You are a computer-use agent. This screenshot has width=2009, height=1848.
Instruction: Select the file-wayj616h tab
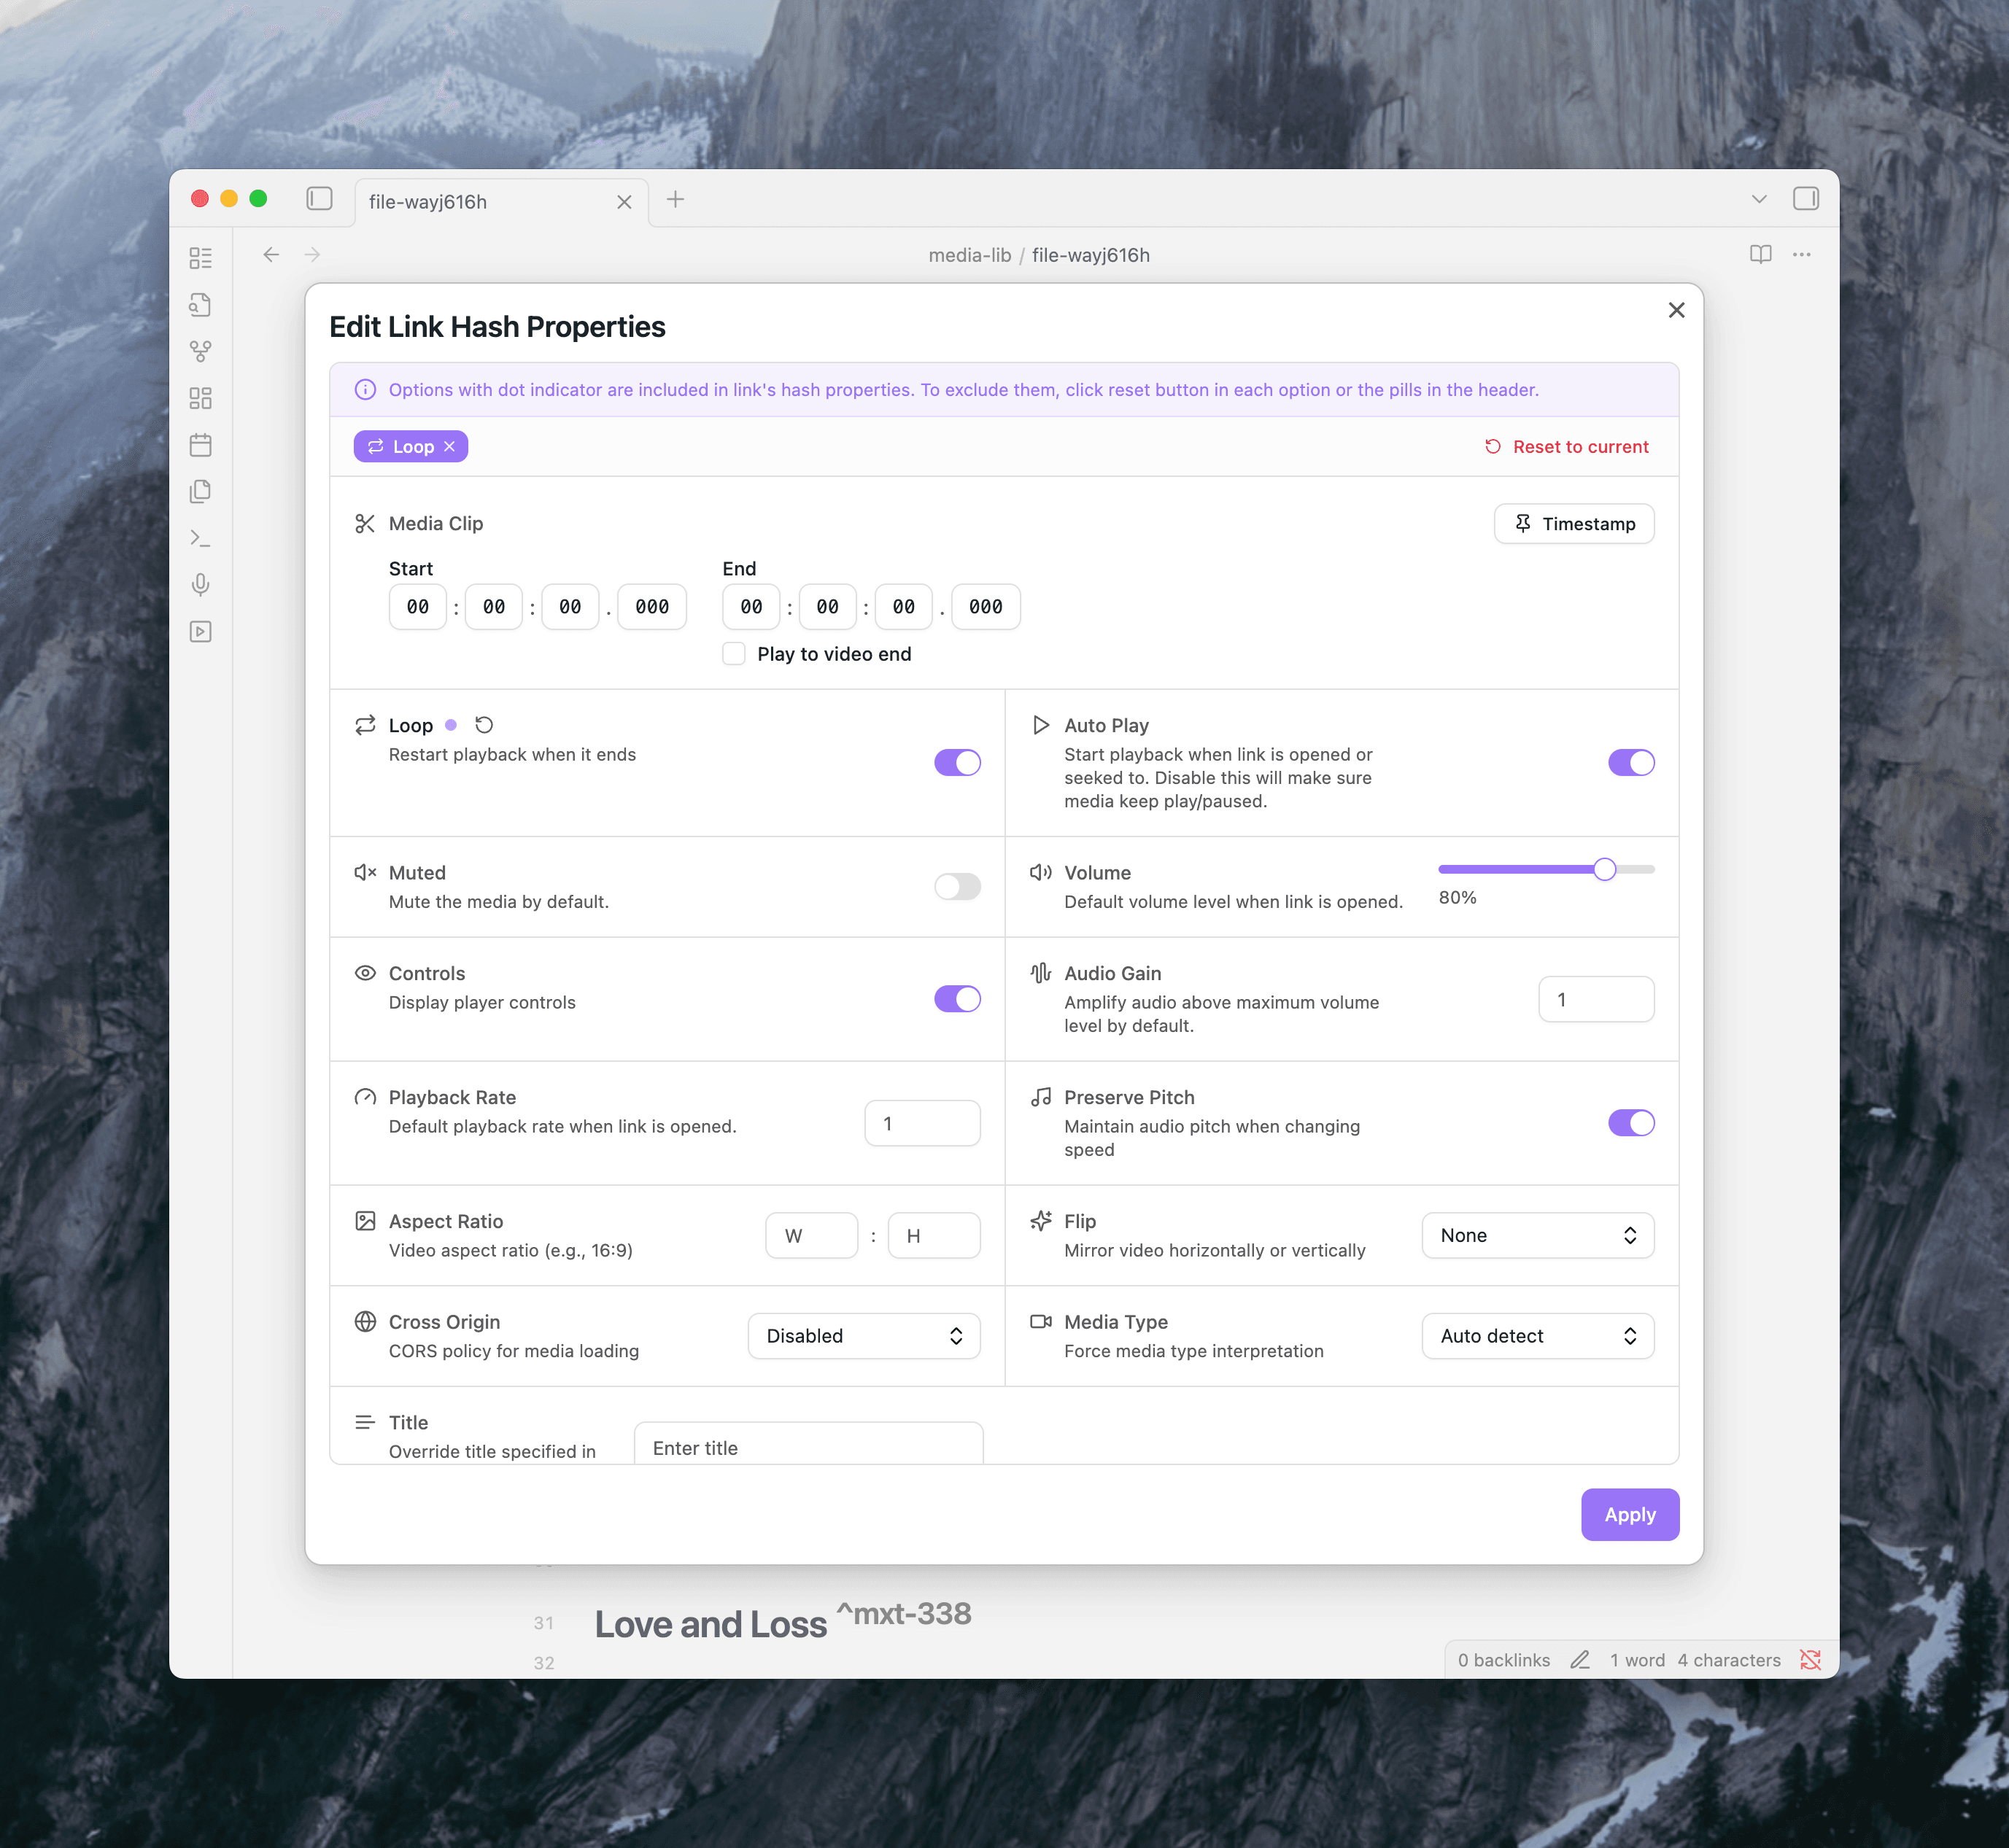click(428, 201)
